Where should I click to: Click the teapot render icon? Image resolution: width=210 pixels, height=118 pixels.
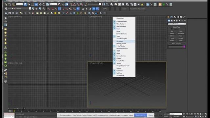coord(138,5)
